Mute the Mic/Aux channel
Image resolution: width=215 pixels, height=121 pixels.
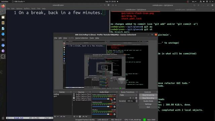111,114
